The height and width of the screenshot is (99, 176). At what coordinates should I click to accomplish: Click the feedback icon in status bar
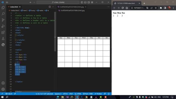click(105, 94)
